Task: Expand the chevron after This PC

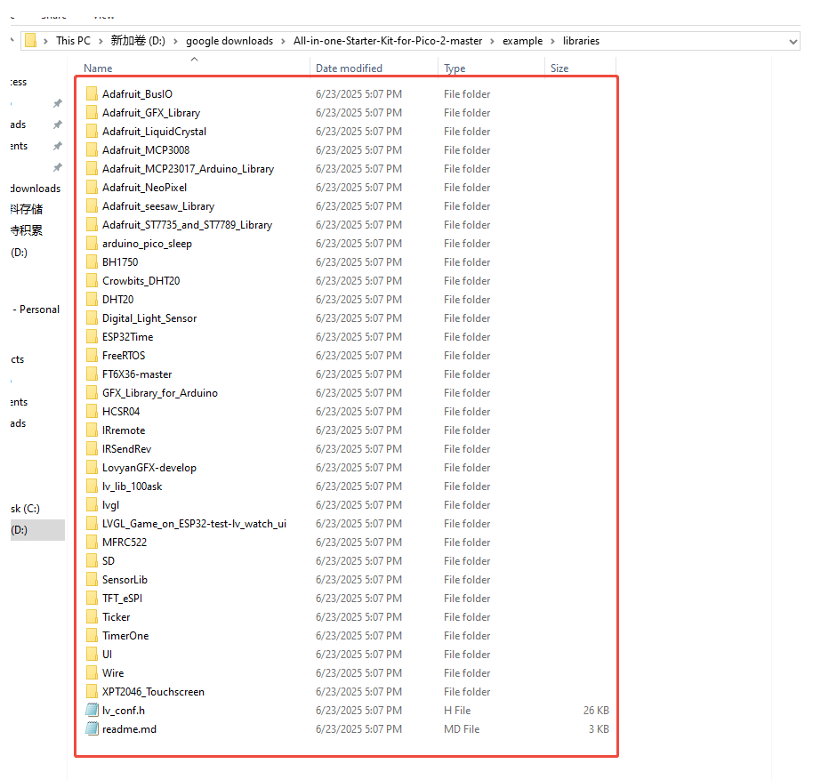Action: (101, 41)
